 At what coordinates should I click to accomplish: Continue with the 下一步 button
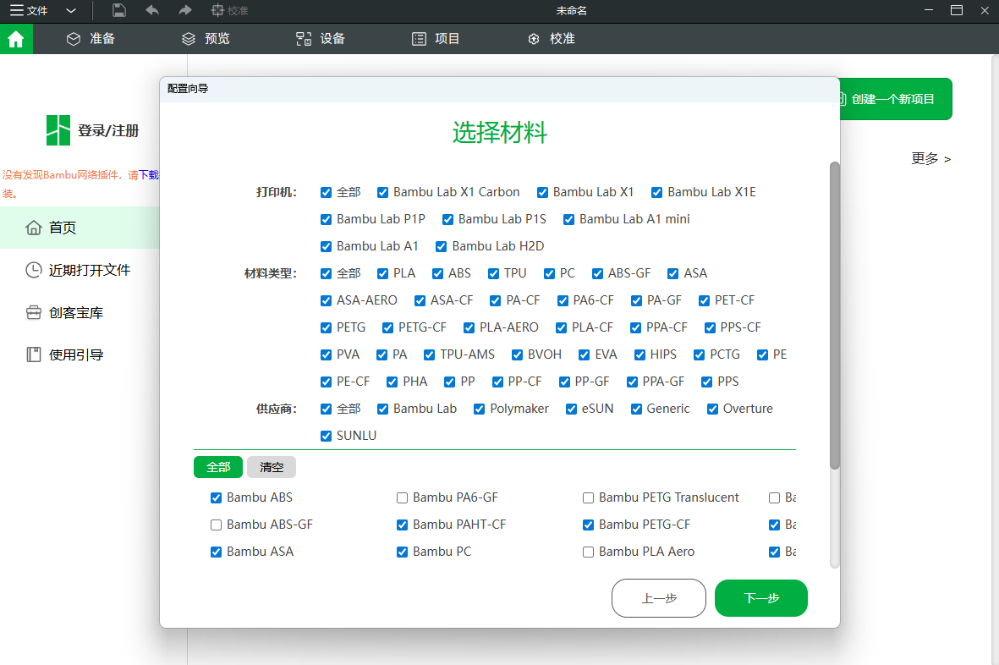(761, 598)
